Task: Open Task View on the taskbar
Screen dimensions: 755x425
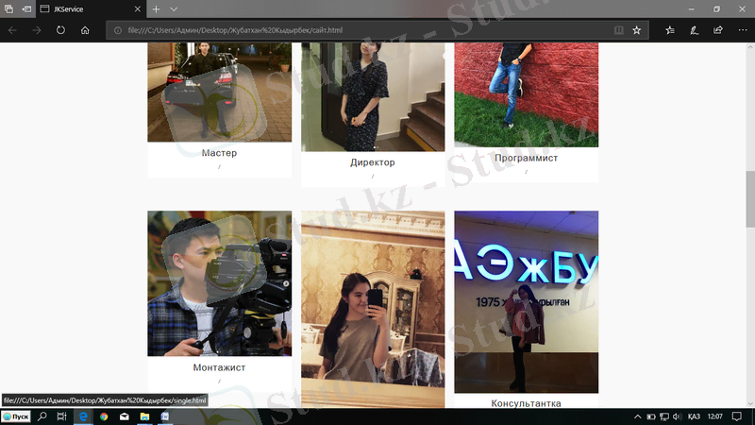Action: click(x=61, y=416)
